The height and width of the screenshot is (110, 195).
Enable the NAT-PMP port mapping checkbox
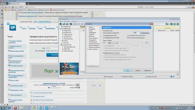(104, 38)
